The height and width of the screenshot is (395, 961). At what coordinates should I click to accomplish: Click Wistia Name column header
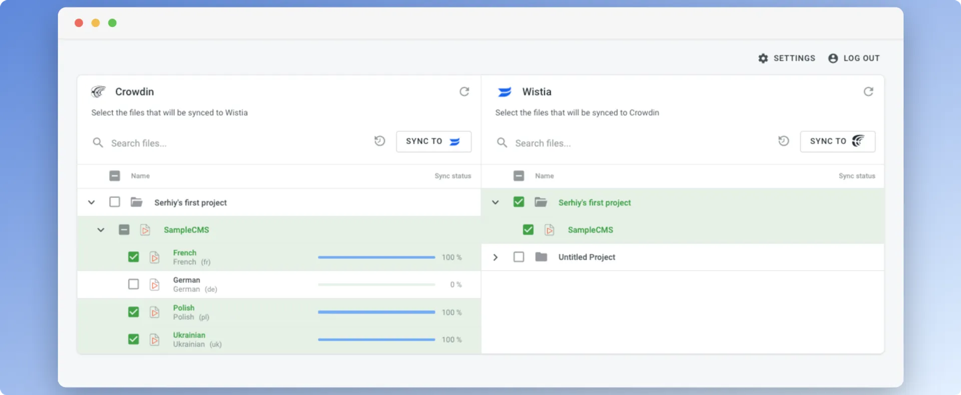point(544,176)
